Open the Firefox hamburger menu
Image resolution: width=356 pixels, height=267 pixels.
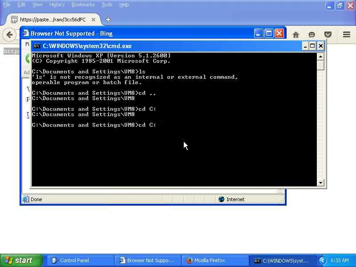coord(347,35)
